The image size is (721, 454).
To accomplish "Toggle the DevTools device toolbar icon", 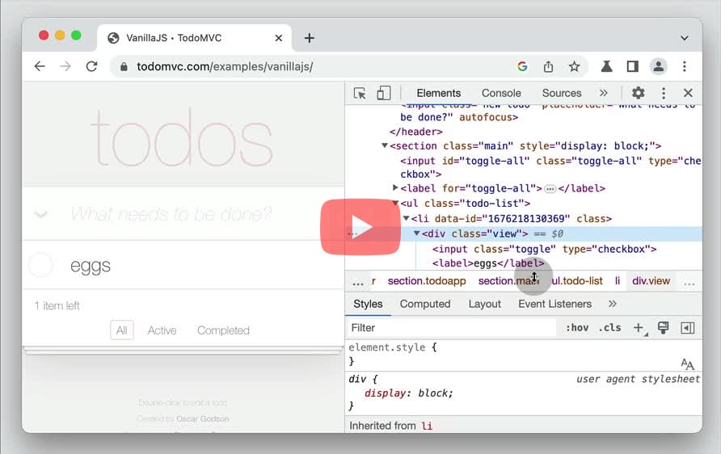I will [383, 93].
